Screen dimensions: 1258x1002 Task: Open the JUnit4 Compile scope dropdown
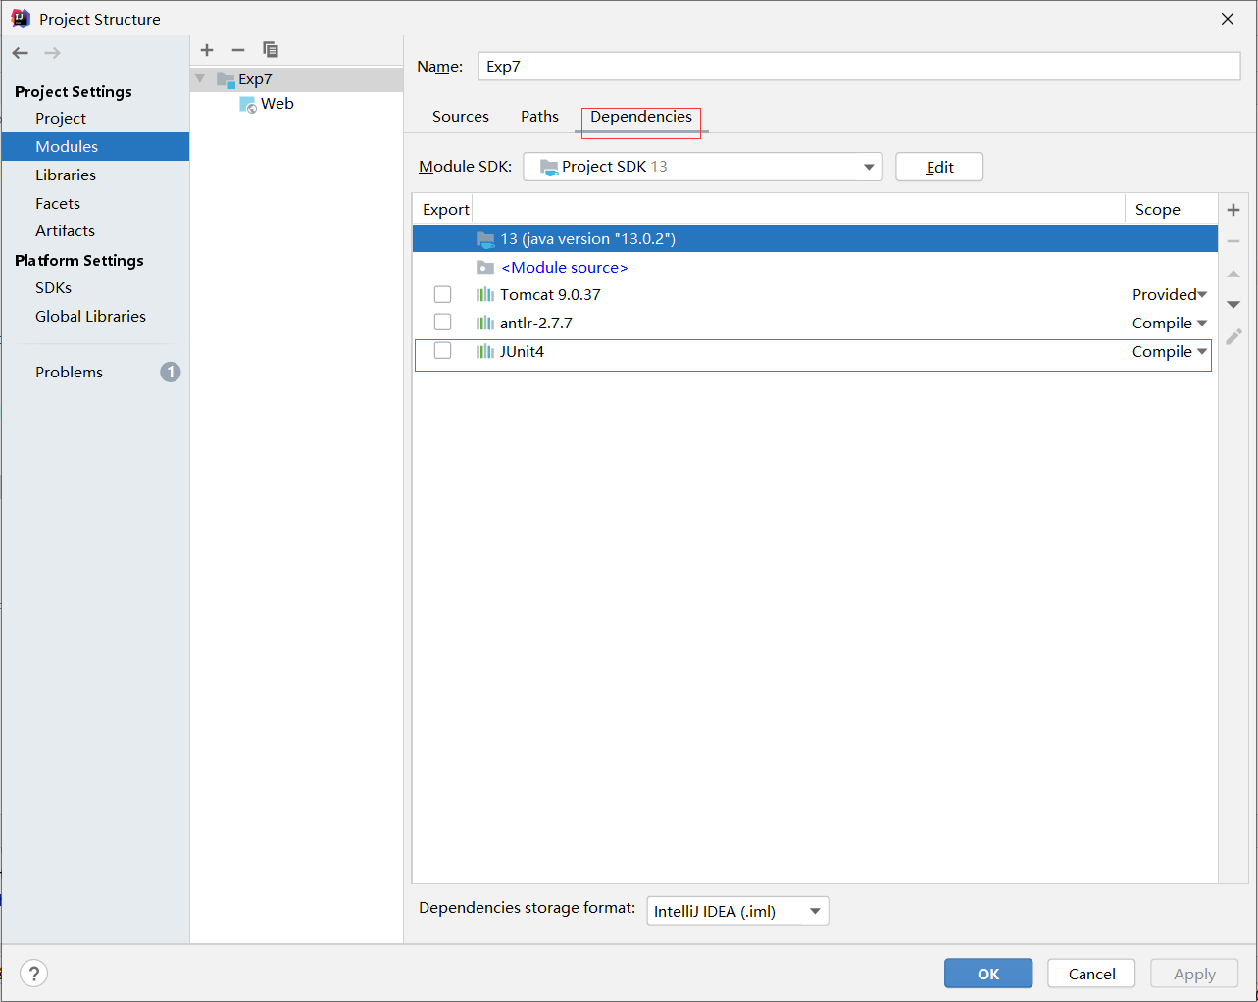pyautogui.click(x=1170, y=352)
